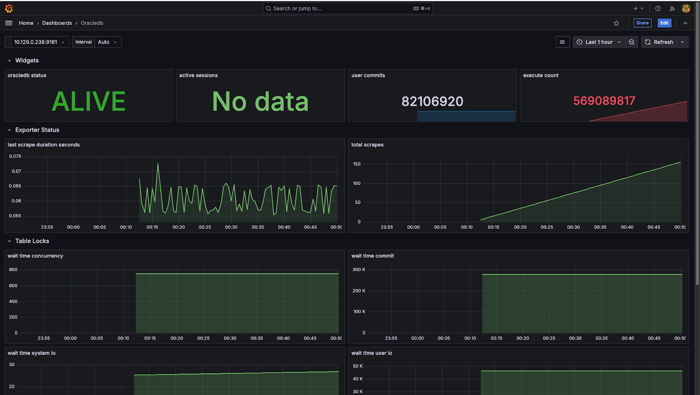Open the refresh interval dropdown arrow
The image size is (700, 395).
click(x=682, y=42)
